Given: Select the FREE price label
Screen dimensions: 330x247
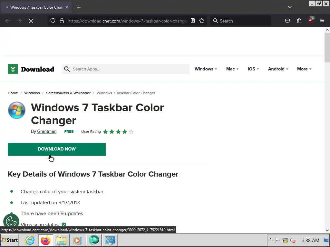Looking at the screenshot, I should click(69, 132).
